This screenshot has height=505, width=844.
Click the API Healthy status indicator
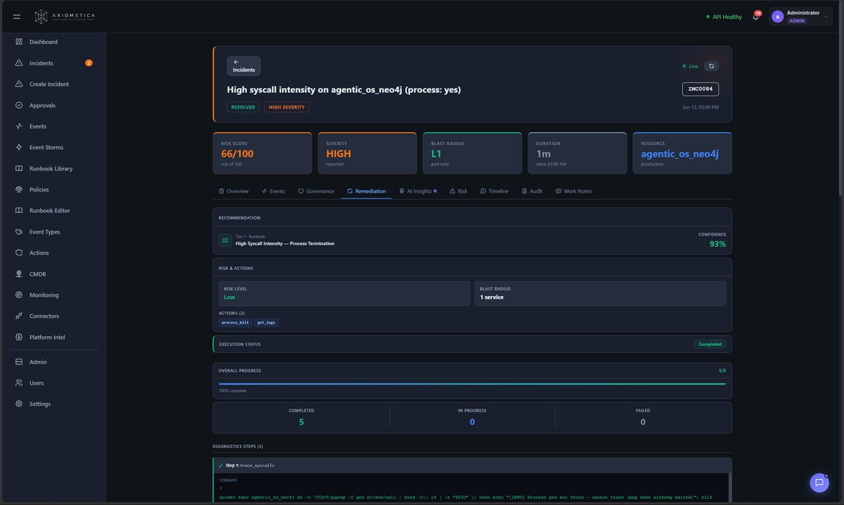coord(724,17)
